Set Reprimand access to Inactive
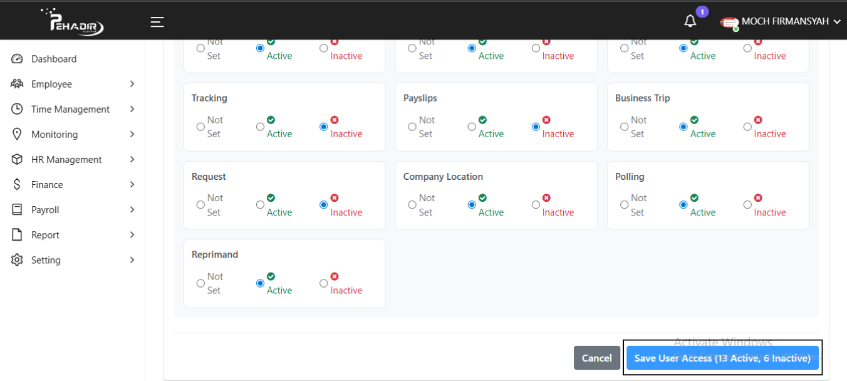 324,283
